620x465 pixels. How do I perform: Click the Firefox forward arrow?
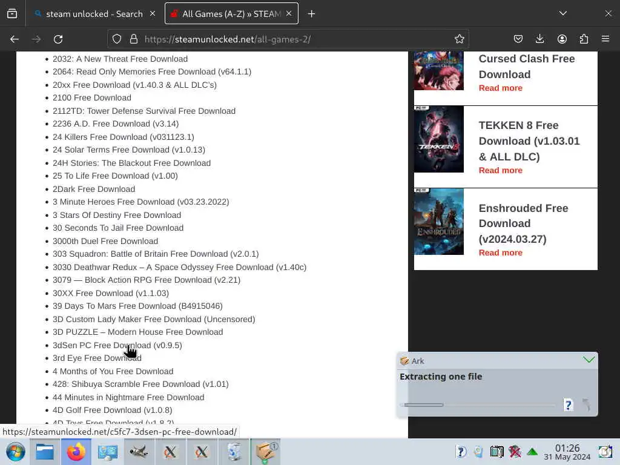click(36, 39)
